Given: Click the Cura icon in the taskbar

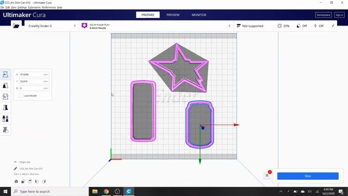Looking at the screenshot, I should tap(129, 191).
